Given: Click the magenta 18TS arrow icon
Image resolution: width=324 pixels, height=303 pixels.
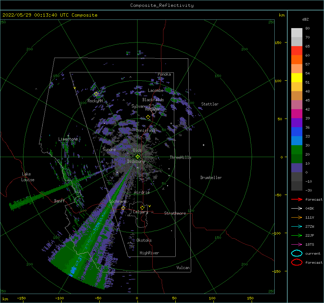Looking at the screenshot, I should (x=297, y=245).
